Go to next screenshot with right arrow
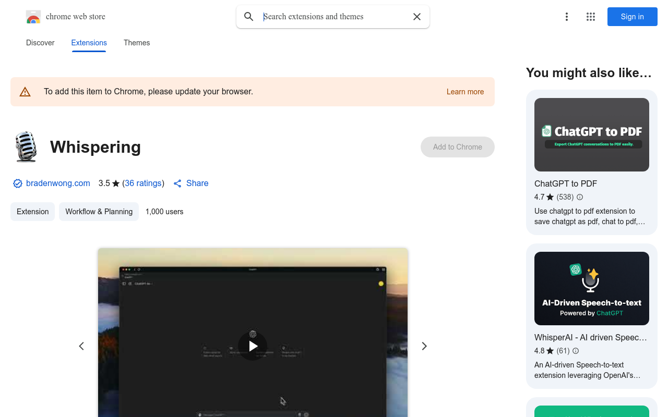Viewport: 668px width, 417px height. (424, 346)
